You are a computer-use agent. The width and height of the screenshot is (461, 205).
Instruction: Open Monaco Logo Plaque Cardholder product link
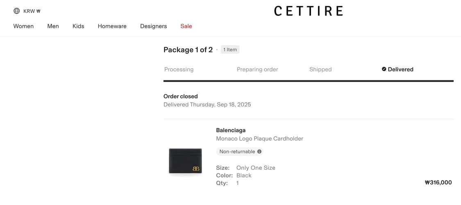(x=259, y=139)
